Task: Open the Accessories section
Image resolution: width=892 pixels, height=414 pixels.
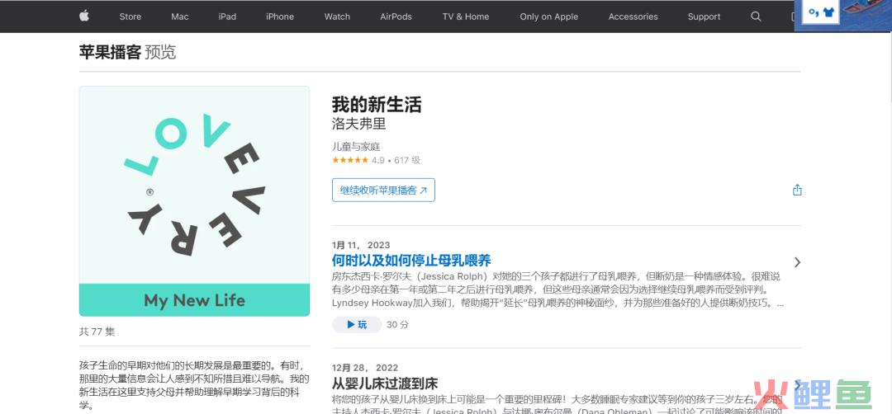Action: 633,16
